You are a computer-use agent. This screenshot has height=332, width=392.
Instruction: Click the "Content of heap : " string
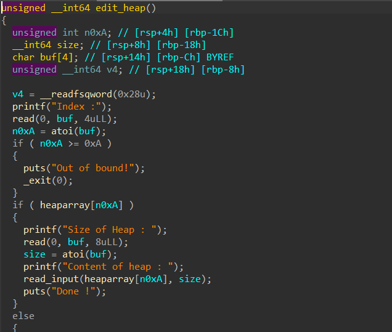pyautogui.click(x=118, y=267)
